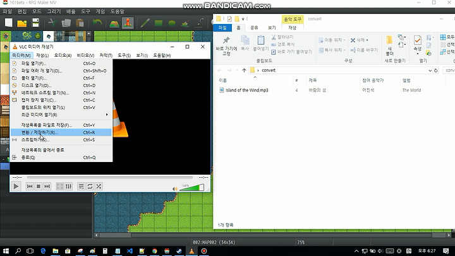Screen dimensions: 455x256
Task: Adjust the VLC volume slider
Action: (x=191, y=188)
